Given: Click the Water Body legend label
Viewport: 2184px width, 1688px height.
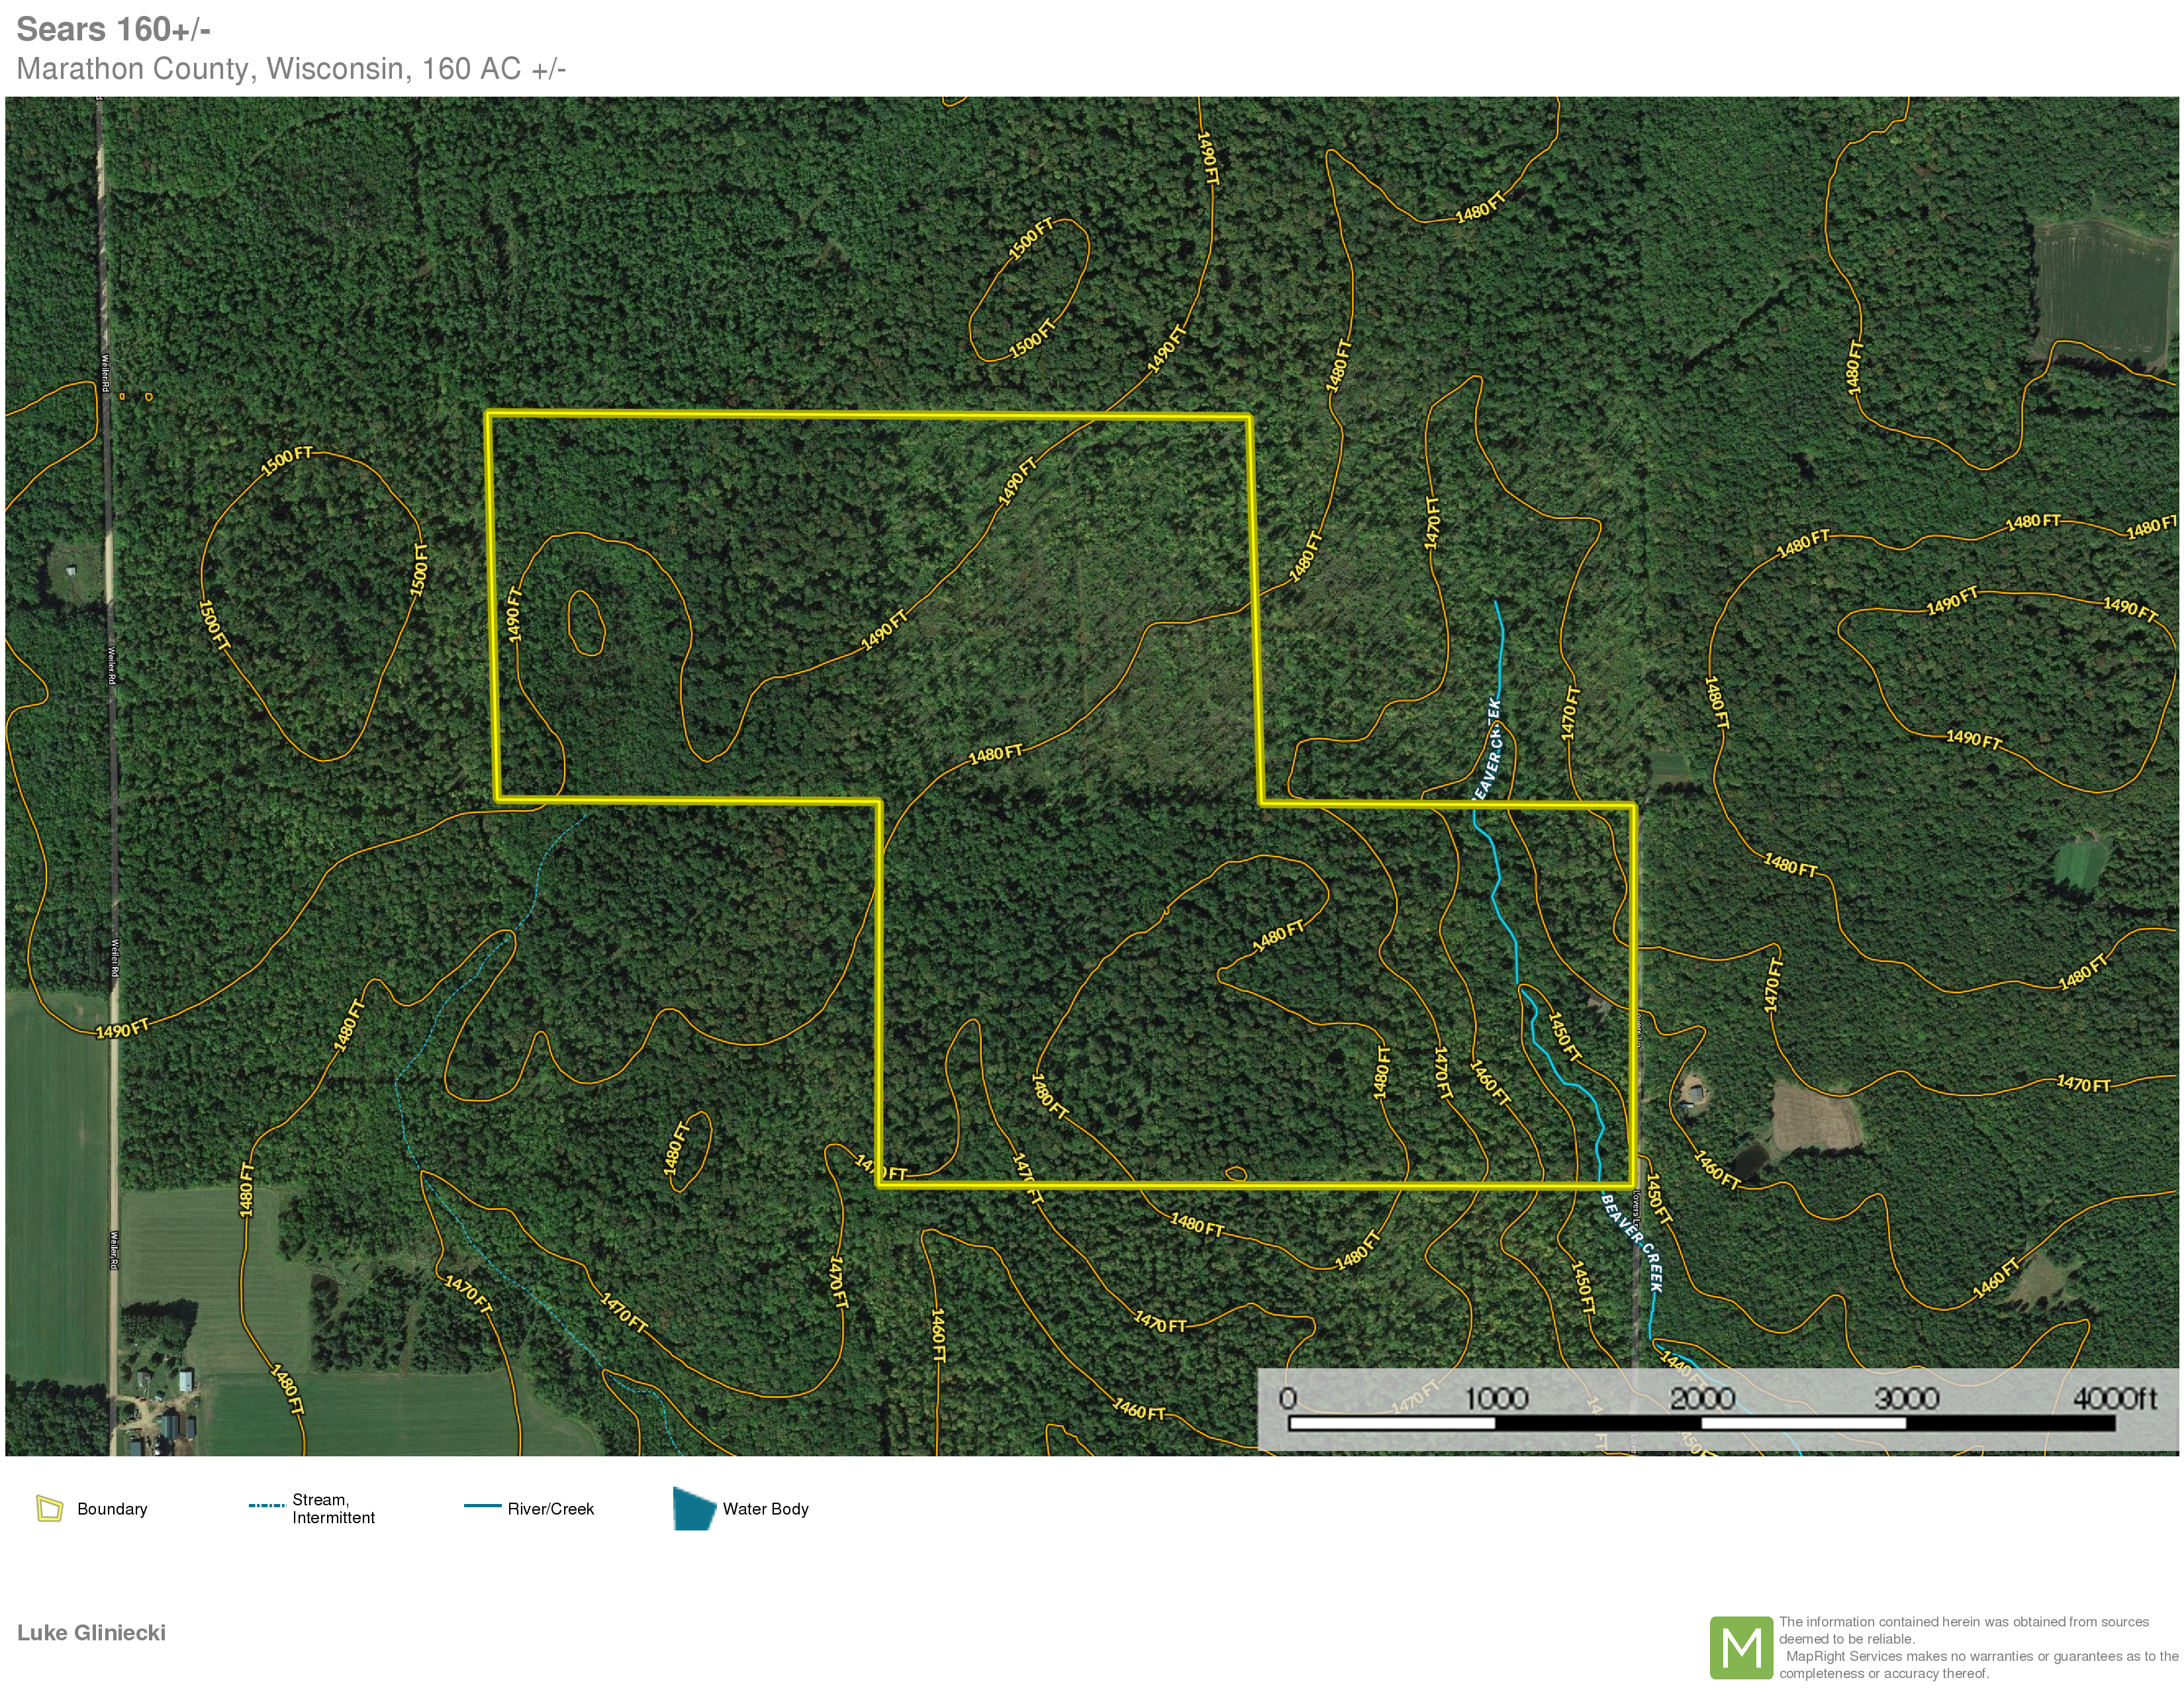Looking at the screenshot, I should [765, 1509].
